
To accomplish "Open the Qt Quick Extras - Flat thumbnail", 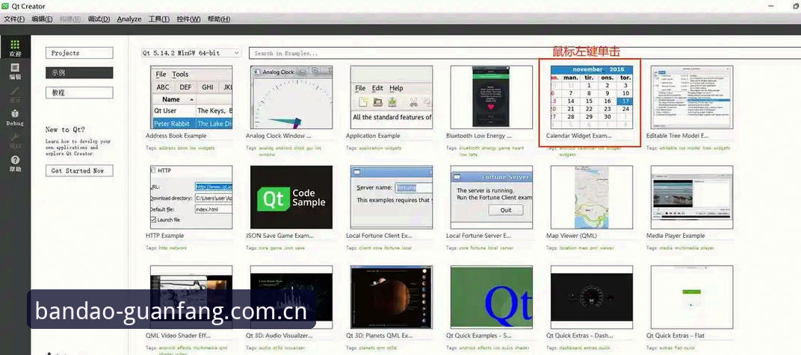I will click(692, 297).
